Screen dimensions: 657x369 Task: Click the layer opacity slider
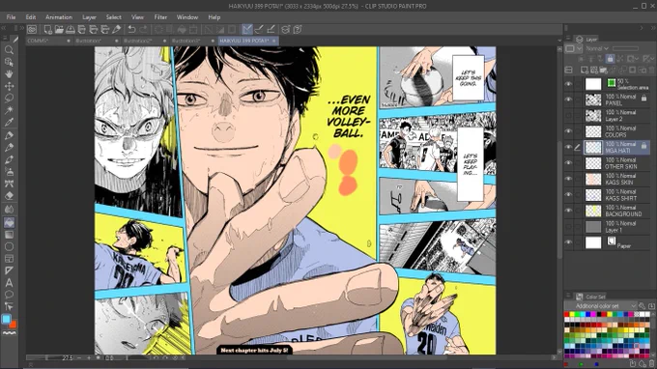click(625, 48)
